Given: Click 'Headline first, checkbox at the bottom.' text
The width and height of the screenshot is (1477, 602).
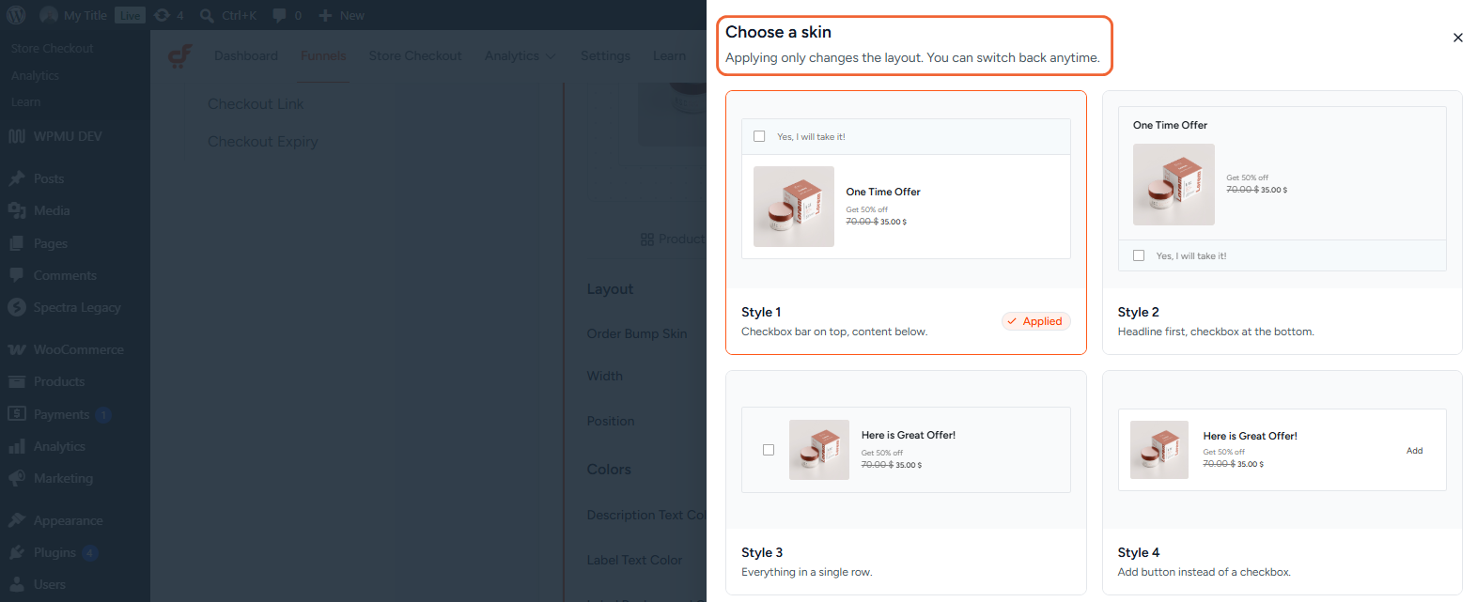Looking at the screenshot, I should tap(1216, 332).
